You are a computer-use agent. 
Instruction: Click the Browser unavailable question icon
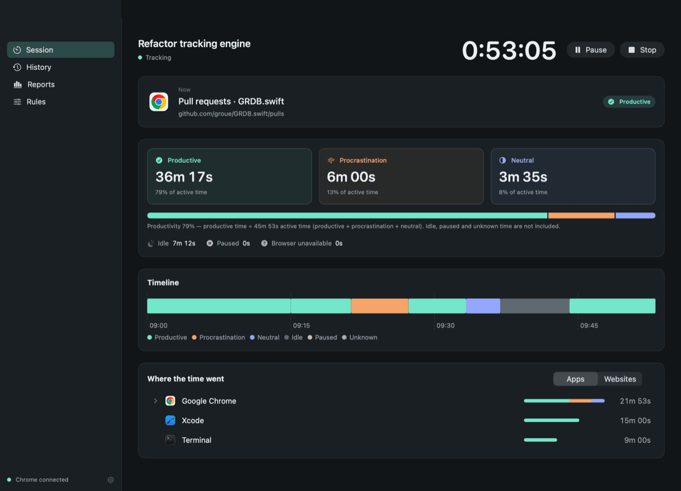coord(264,243)
